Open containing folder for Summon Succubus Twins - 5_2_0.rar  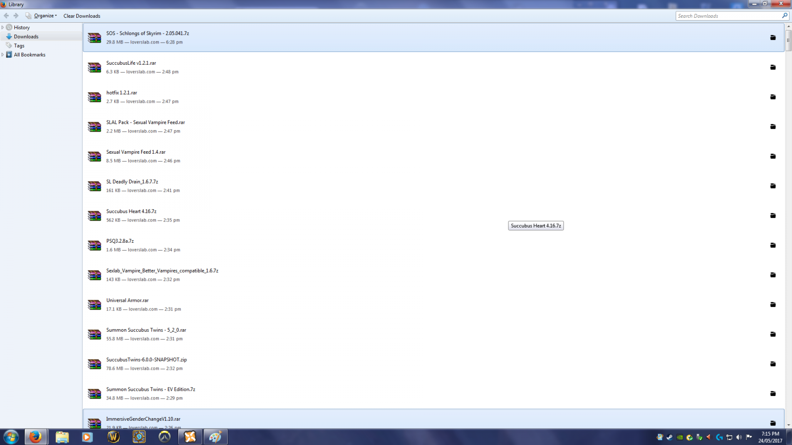[773, 334]
